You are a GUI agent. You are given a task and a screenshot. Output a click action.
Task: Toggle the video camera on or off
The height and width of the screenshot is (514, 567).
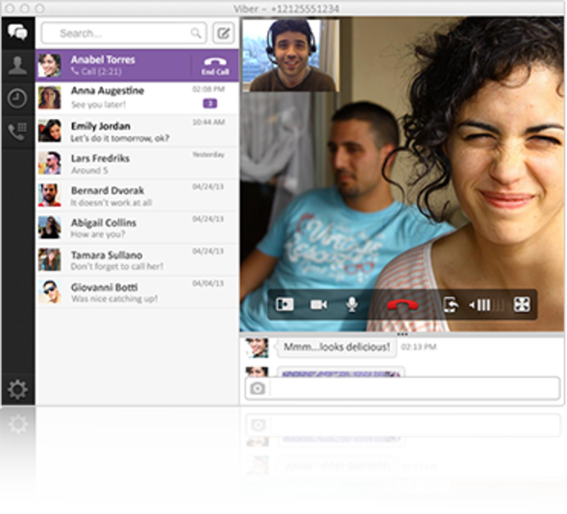point(318,305)
